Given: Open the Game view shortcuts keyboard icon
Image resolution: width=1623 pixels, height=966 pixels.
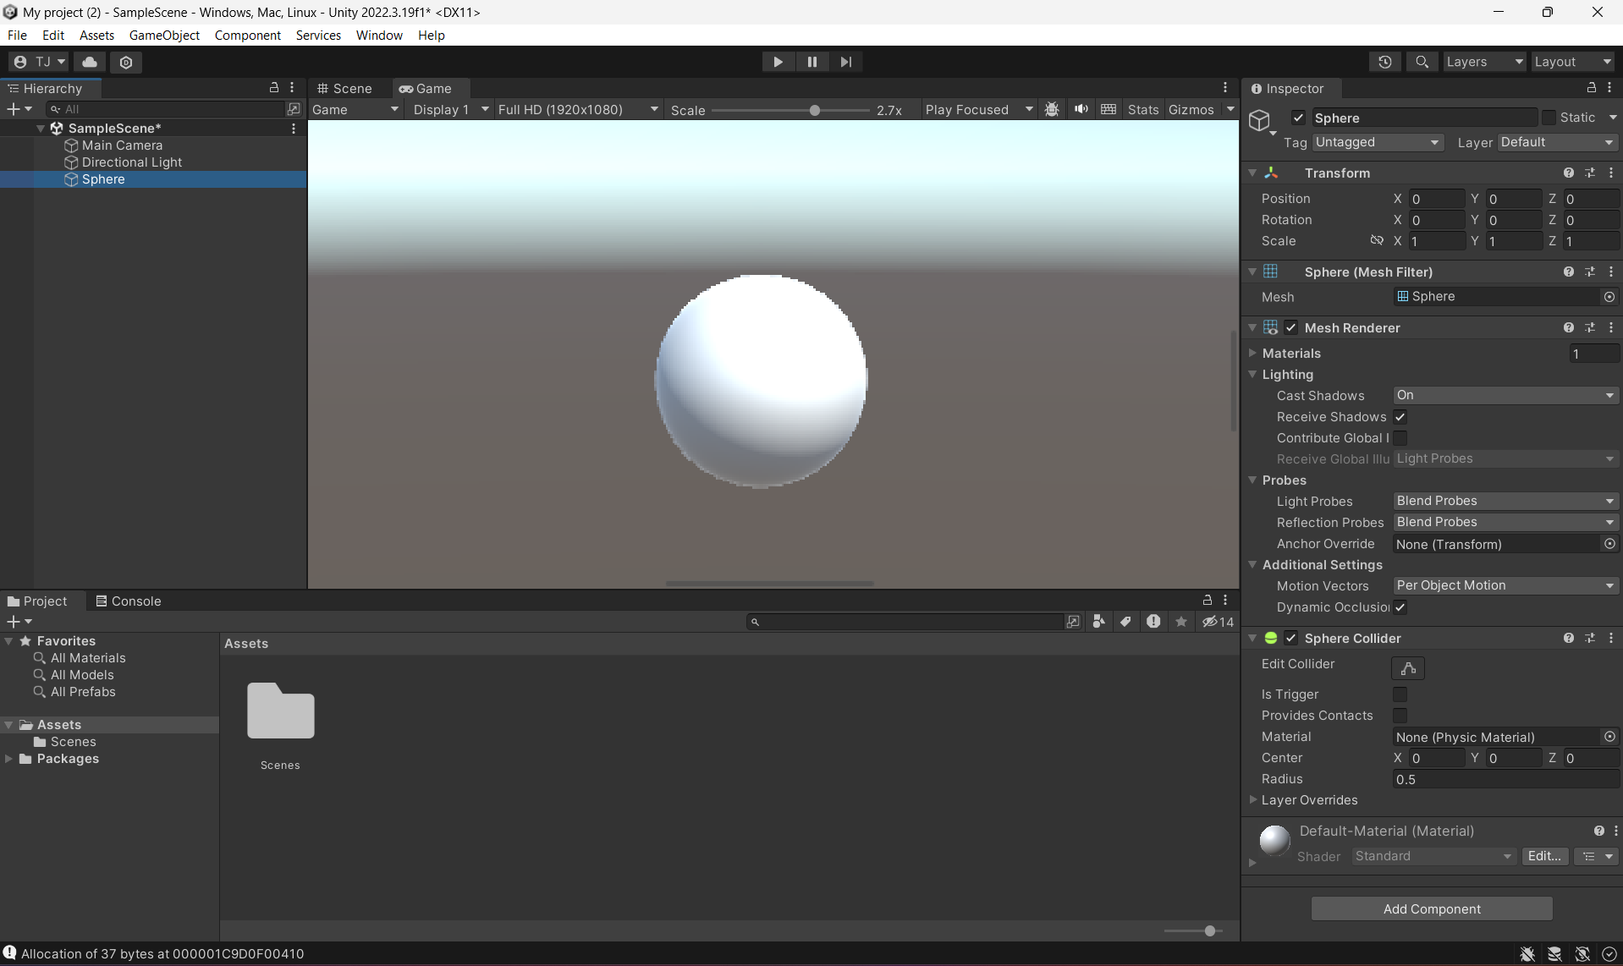Looking at the screenshot, I should point(1109,109).
